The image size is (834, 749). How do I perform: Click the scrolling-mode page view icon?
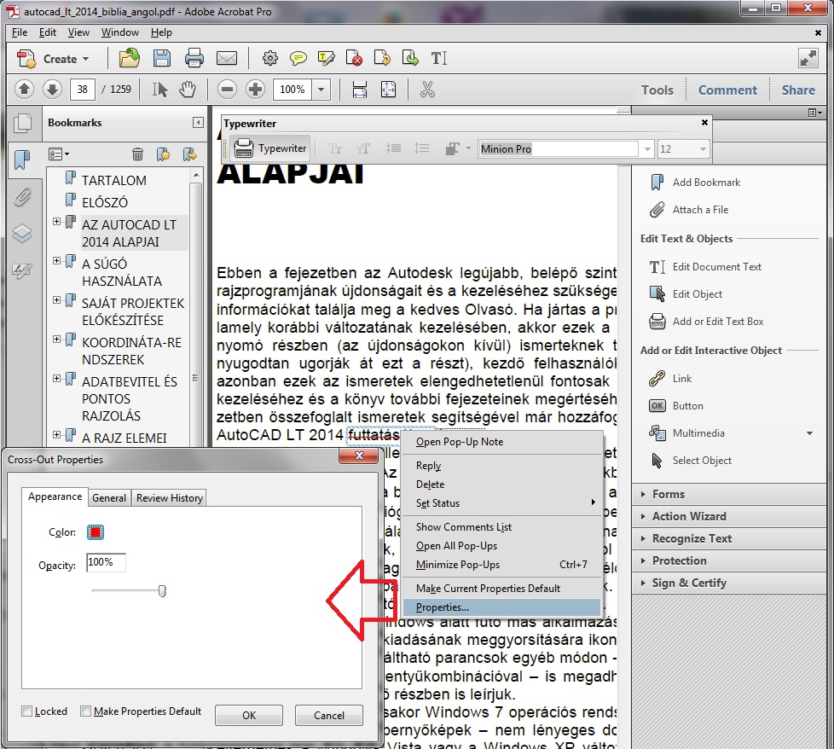pyautogui.click(x=360, y=90)
